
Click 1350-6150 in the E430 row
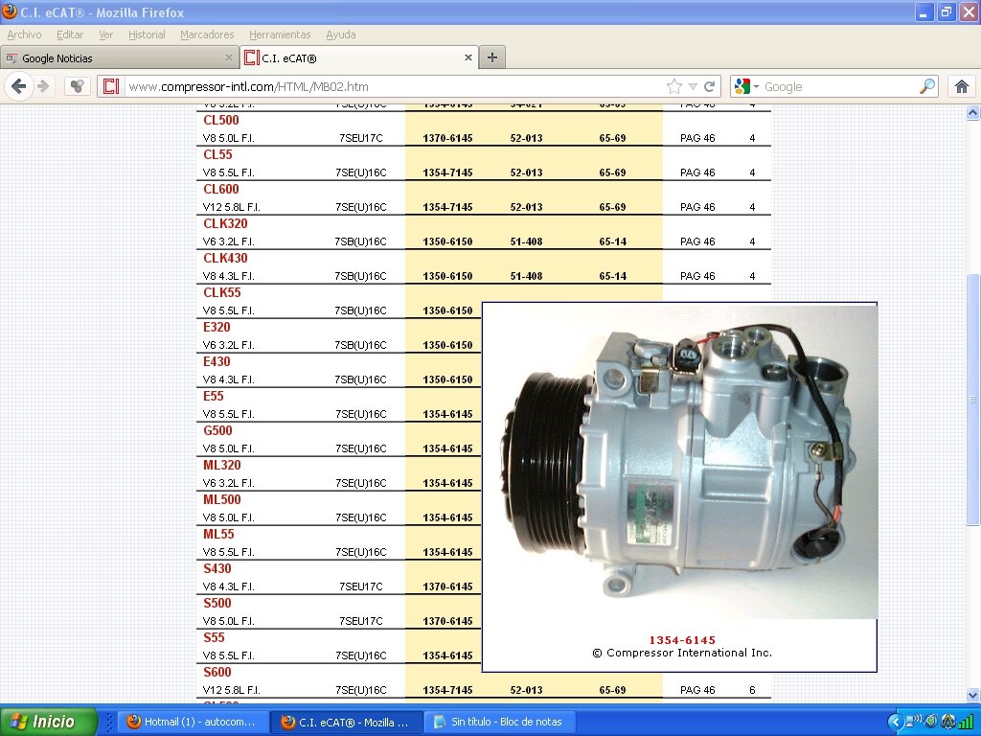click(447, 379)
